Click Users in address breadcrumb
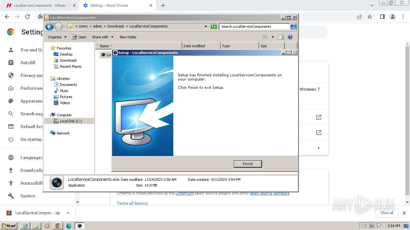This screenshot has height=230, width=410. click(x=83, y=27)
